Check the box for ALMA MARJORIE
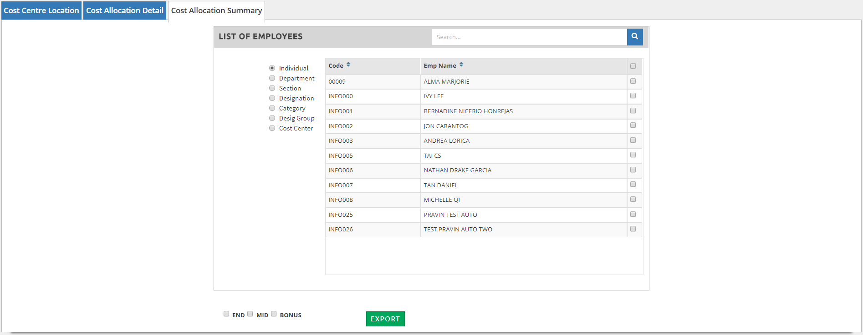Image resolution: width=863 pixels, height=335 pixels. click(633, 81)
